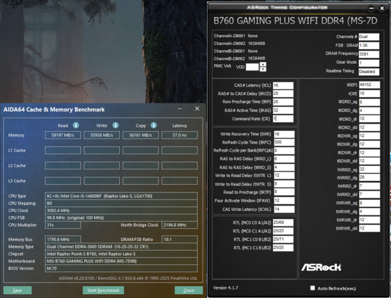
Task: Click the FSB : DRAM ratio field
Action: click(x=369, y=46)
